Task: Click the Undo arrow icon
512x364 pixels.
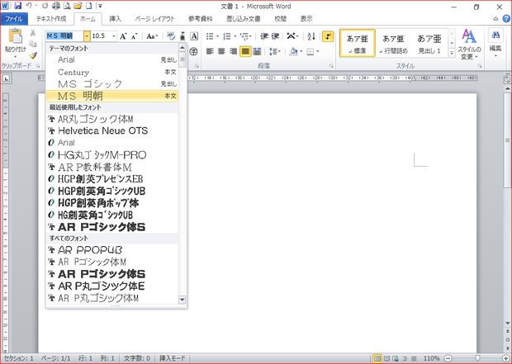Action: (29, 6)
